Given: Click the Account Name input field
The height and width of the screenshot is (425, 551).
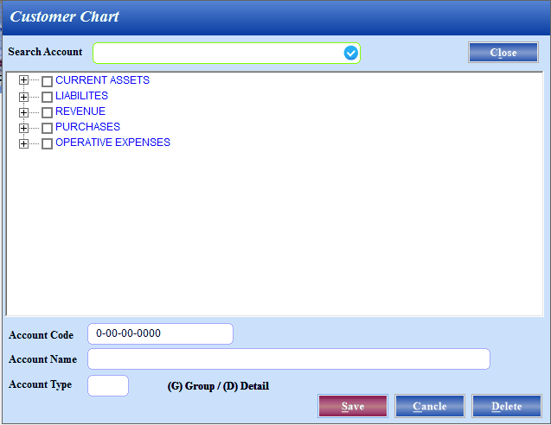Looking at the screenshot, I should pos(289,358).
